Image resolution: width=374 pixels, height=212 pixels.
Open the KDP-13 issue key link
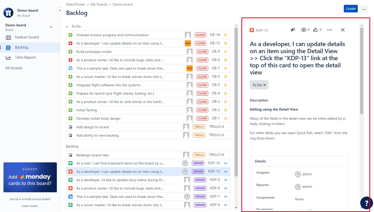click(x=262, y=30)
